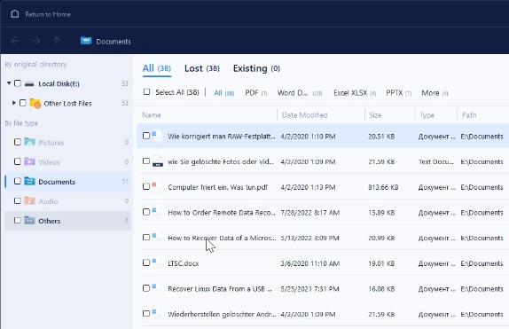
Task: Collapse the Local Disk(E:) tree node
Action: pyautogui.click(x=9, y=83)
